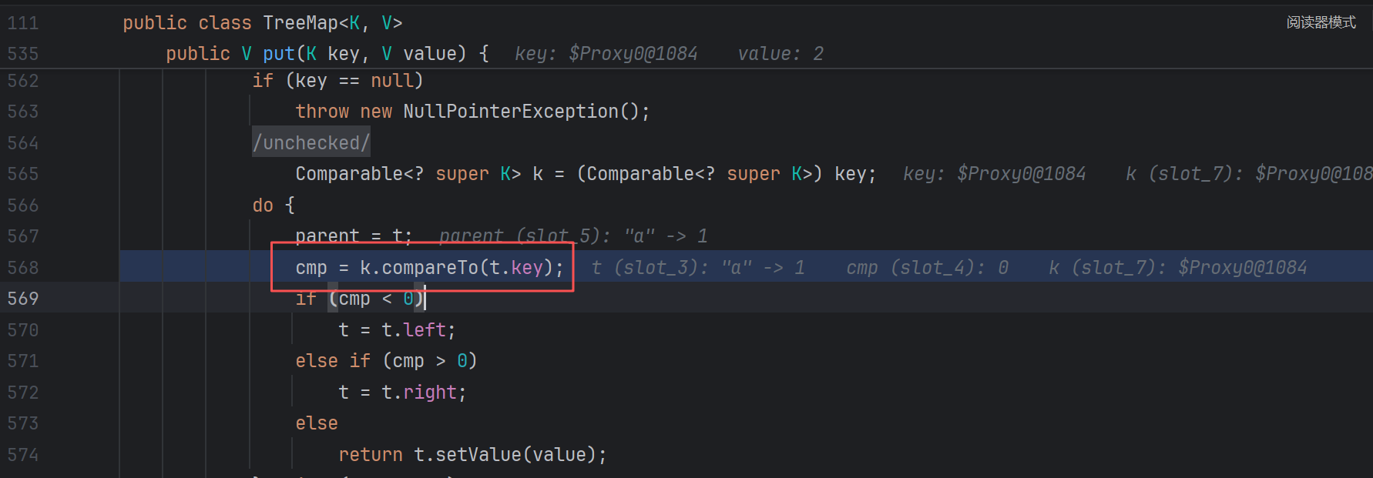The height and width of the screenshot is (478, 1373).
Task: Click line number 569 in the gutter
Action: tap(23, 299)
